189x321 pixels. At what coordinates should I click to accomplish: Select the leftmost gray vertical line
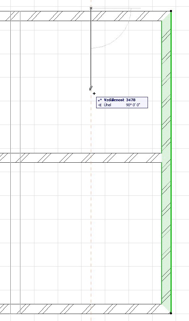(10, 162)
